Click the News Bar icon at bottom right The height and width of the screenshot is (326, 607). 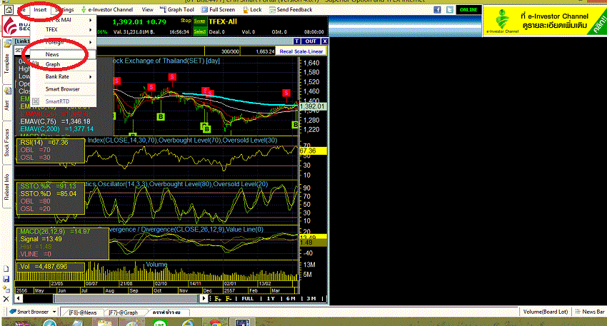tap(577, 312)
